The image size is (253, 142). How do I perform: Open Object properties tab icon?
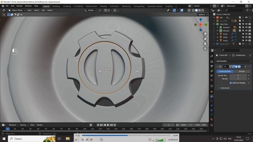[212, 92]
